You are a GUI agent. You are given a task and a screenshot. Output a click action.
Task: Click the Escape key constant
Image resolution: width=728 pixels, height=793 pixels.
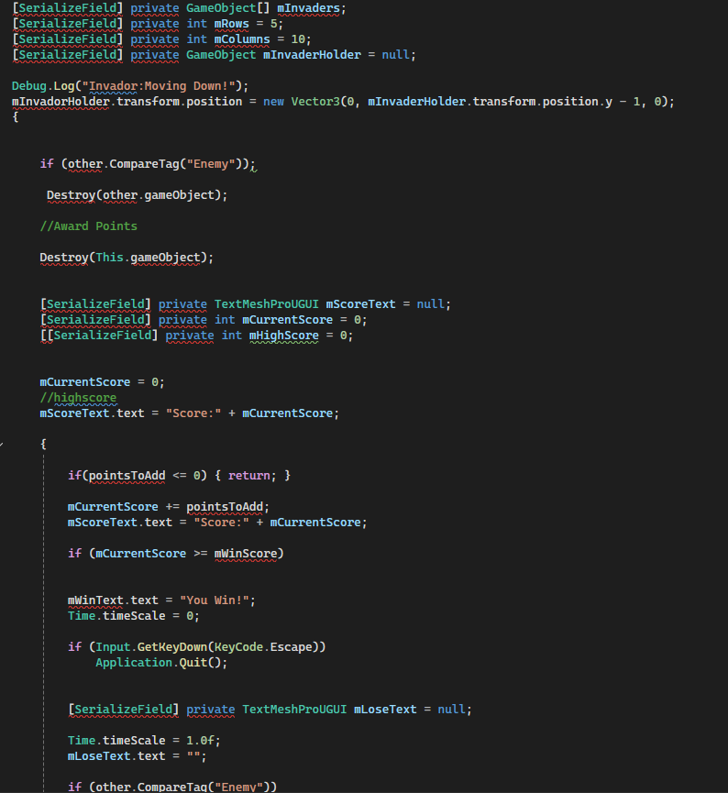click(x=291, y=647)
